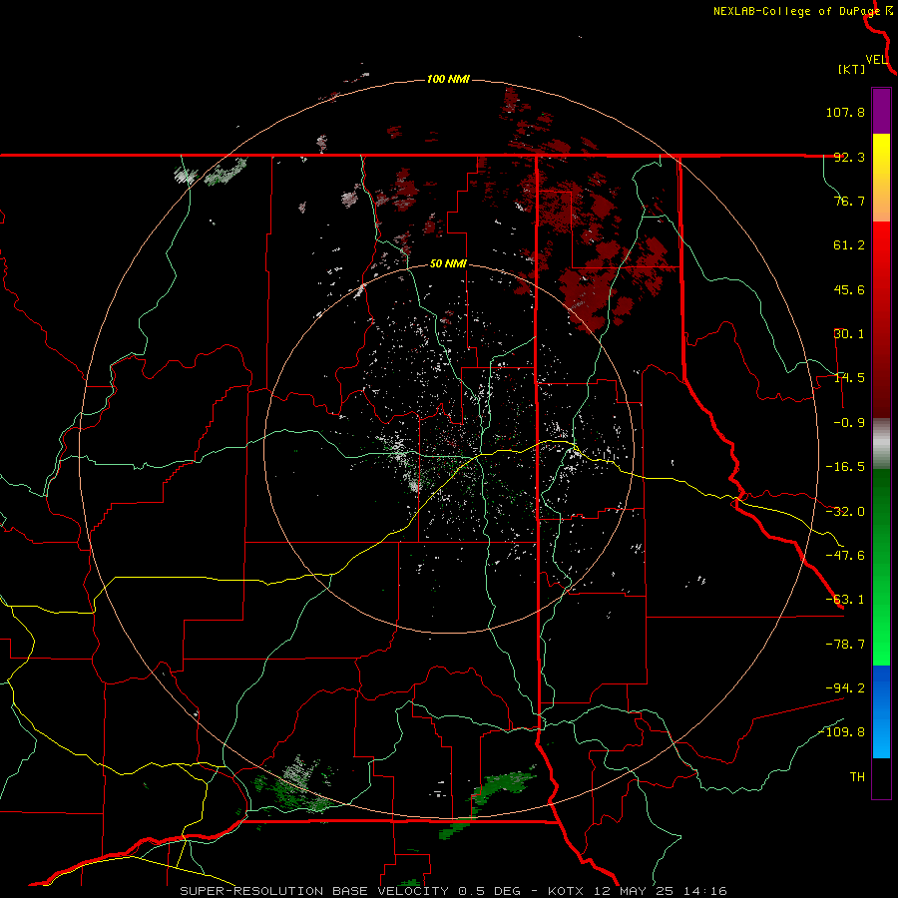Click the 50 NMI range ring label

pyautogui.click(x=448, y=263)
